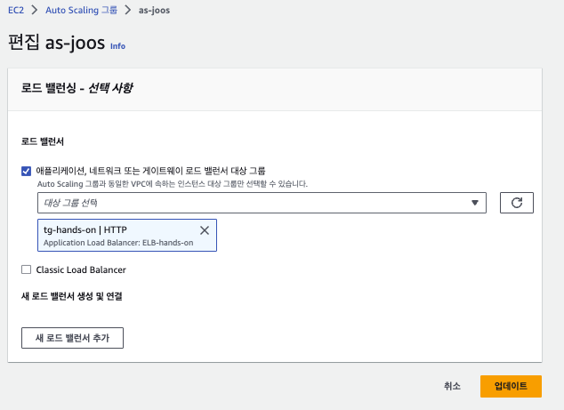564x410 pixels.
Task: Click the 로드 밸런싱 - 선택 사항 panel heading
Action: (77, 88)
